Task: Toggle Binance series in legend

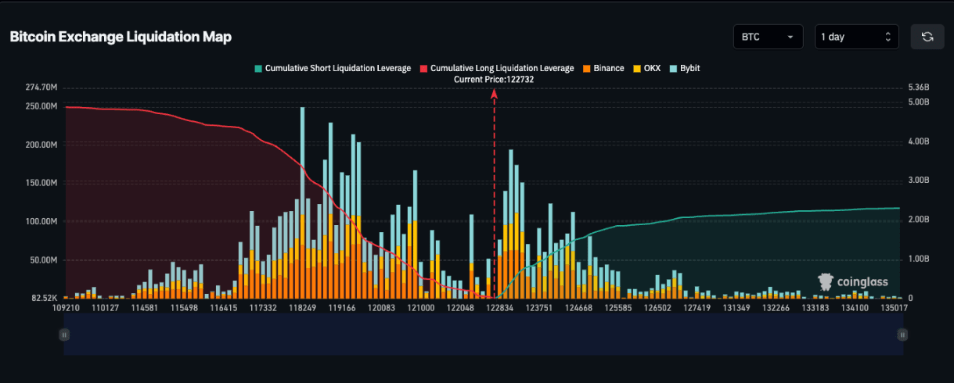Action: [603, 68]
